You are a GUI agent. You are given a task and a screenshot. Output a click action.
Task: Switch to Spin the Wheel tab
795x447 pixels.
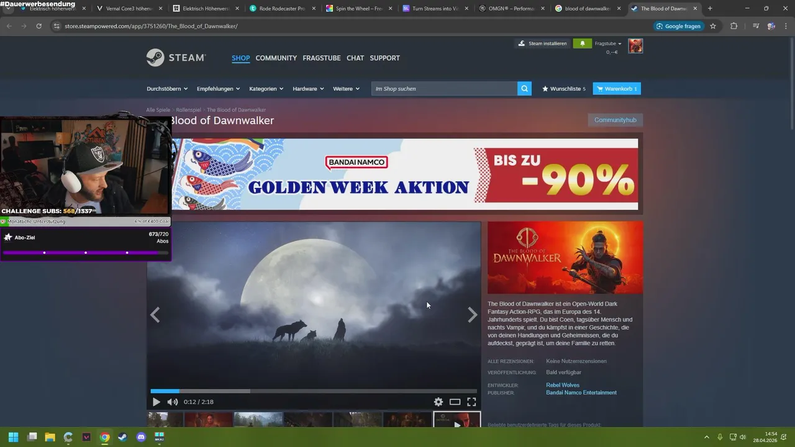click(x=359, y=9)
